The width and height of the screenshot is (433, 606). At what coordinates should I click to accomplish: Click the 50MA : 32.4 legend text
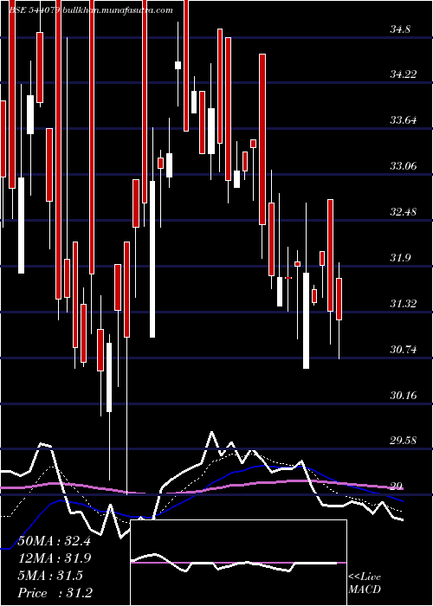pos(55,541)
